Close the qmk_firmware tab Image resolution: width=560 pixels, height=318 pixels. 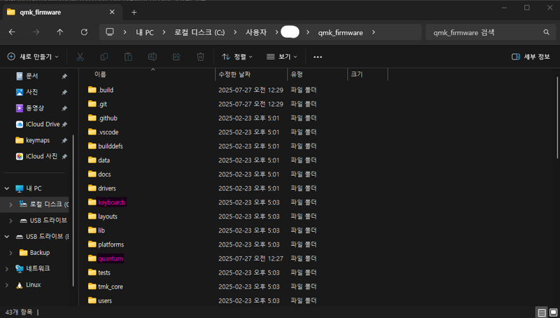tap(112, 12)
